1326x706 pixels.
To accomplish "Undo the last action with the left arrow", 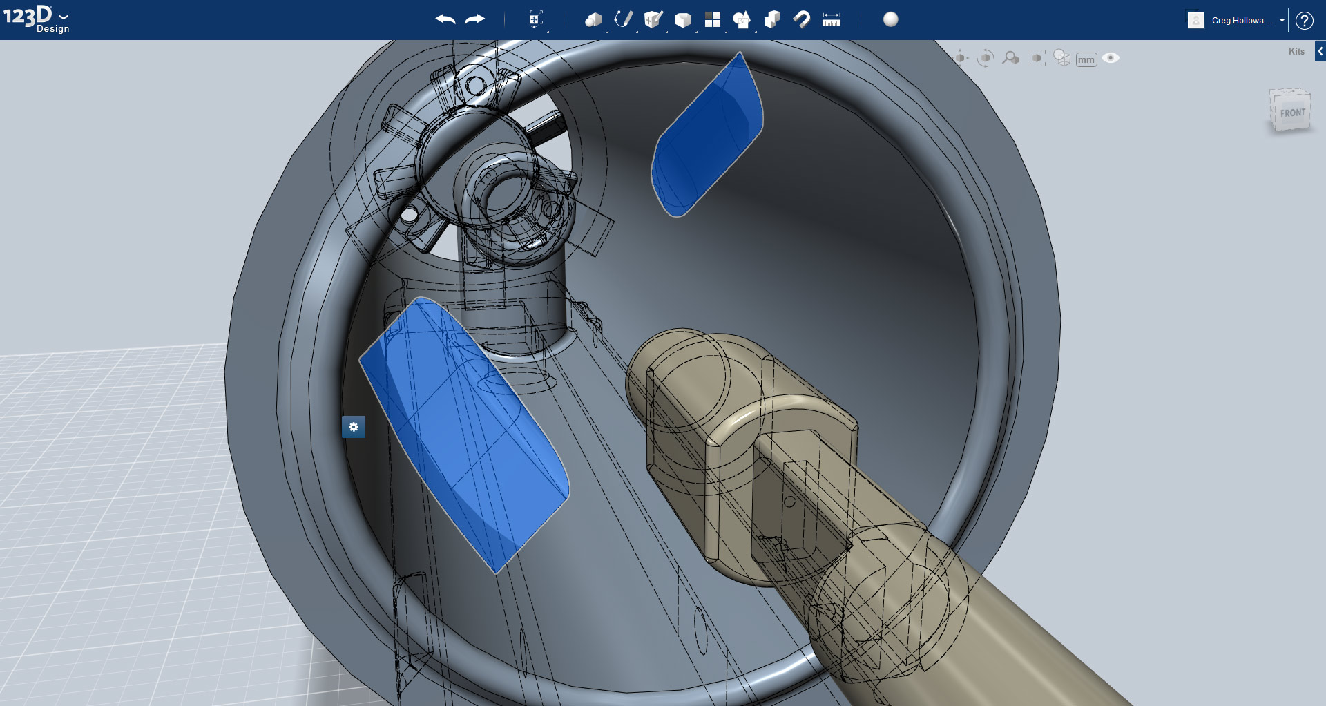I will [445, 19].
